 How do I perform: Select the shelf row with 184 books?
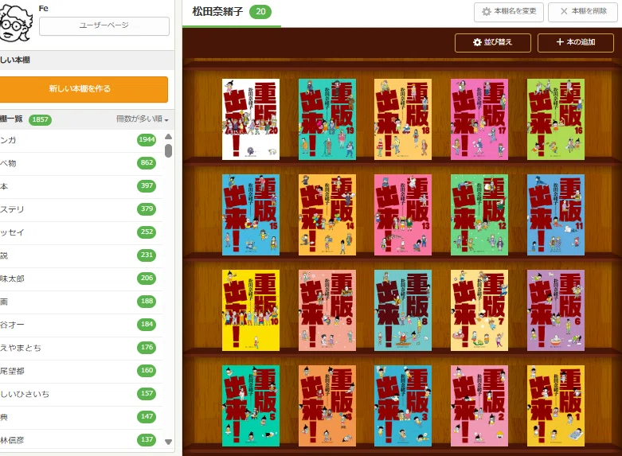(x=81, y=325)
